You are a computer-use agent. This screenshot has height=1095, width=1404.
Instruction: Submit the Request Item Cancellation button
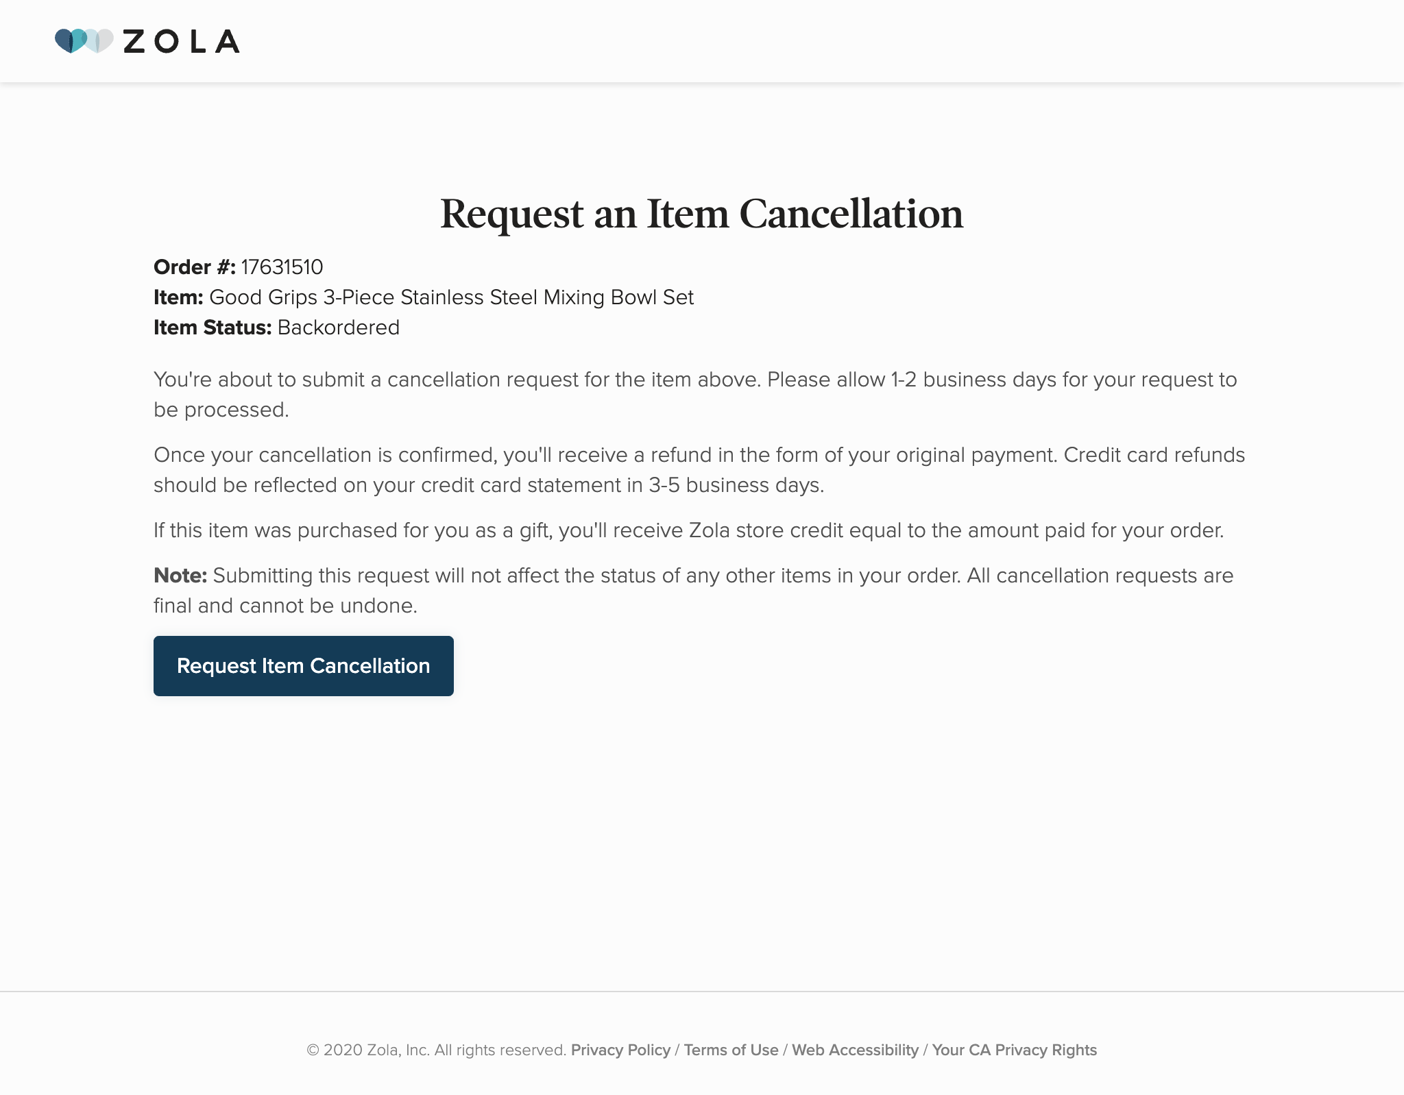click(x=304, y=666)
